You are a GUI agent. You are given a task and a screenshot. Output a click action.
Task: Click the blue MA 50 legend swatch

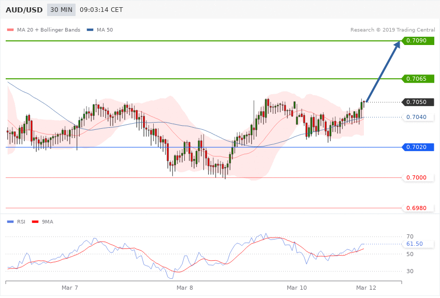(90, 29)
